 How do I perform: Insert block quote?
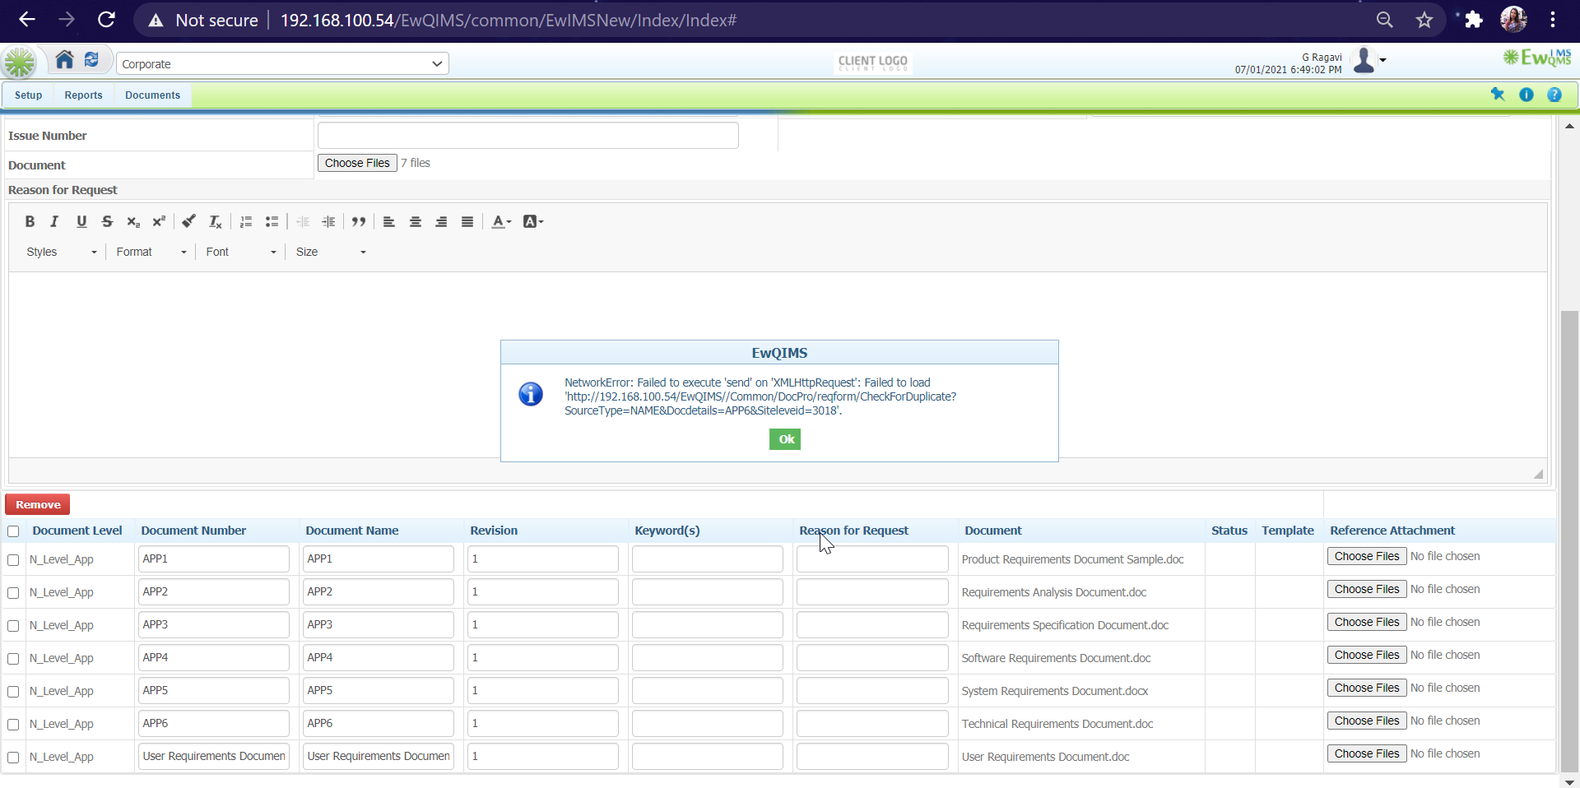click(x=359, y=221)
